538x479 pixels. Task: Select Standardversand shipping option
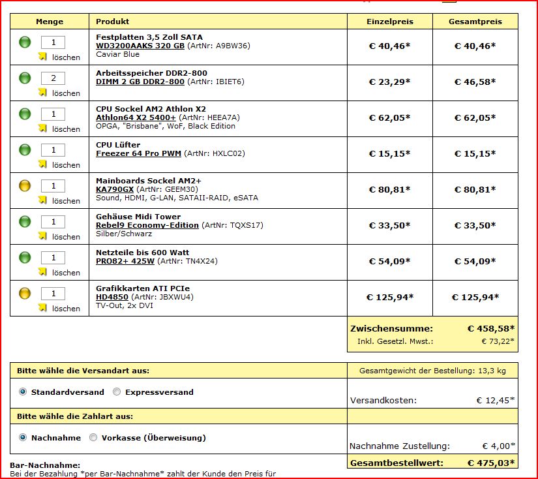point(23,392)
